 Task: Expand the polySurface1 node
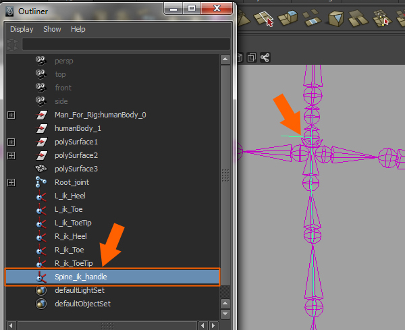tap(11, 142)
